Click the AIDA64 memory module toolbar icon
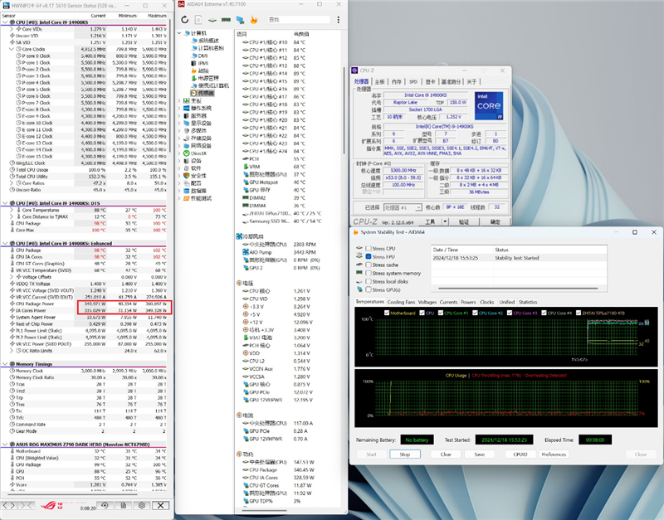 click(x=226, y=20)
